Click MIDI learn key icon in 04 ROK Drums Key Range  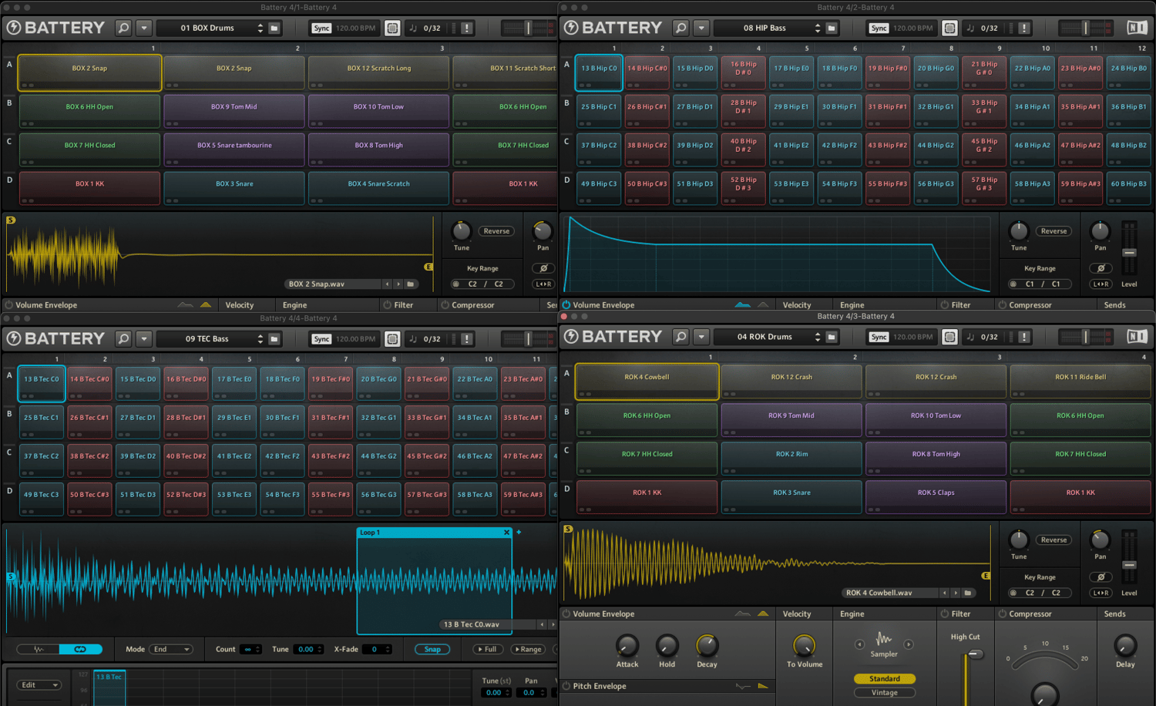pos(1013,593)
